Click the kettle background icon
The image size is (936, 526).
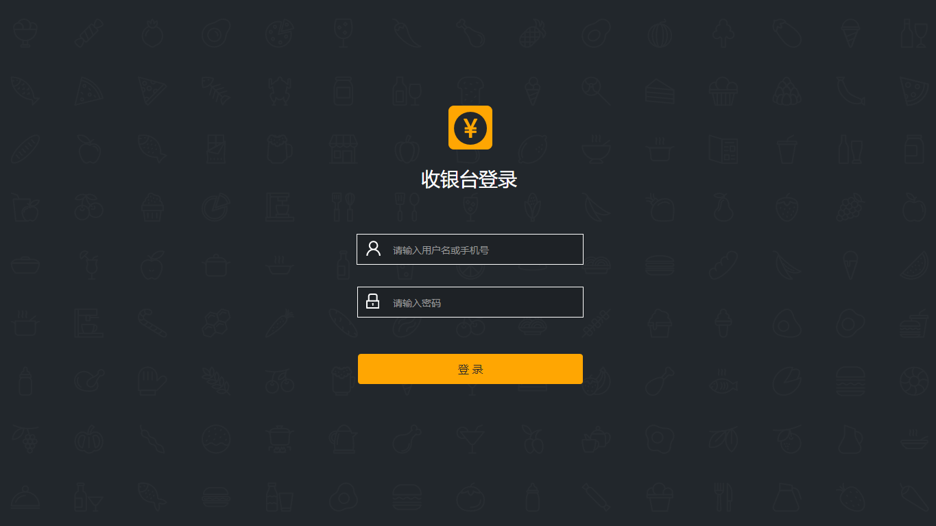tap(343, 439)
